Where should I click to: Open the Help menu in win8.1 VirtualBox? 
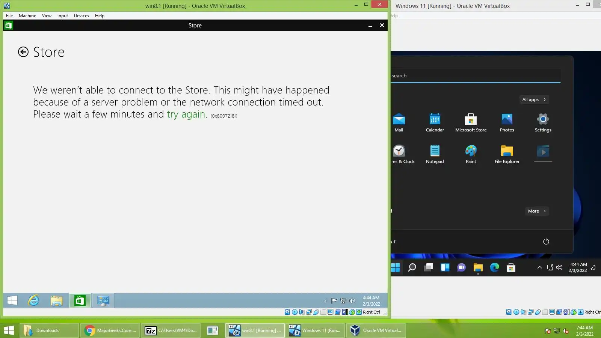[x=100, y=16]
